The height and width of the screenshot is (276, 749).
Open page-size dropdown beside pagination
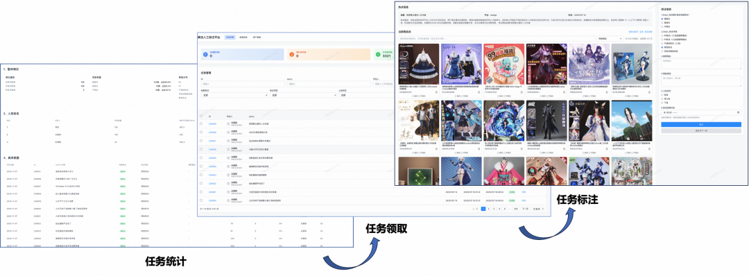pos(539,209)
